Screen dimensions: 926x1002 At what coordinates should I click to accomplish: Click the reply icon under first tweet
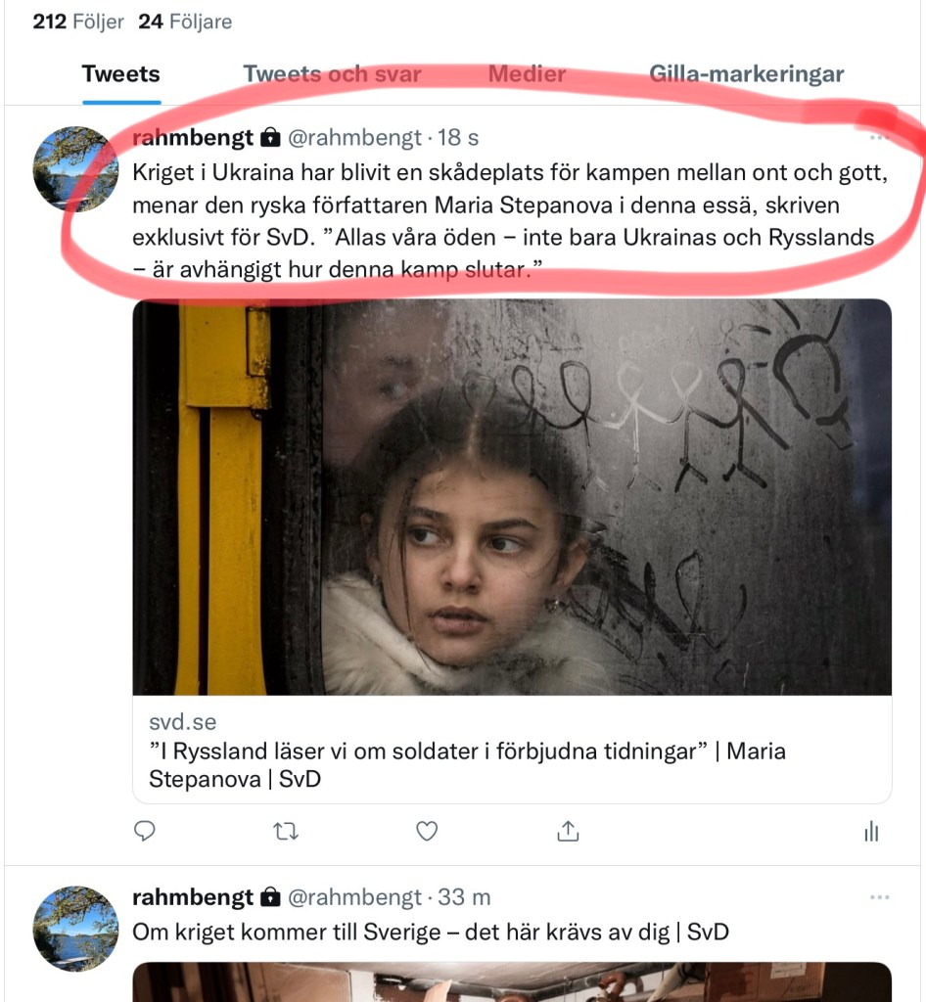pos(145,832)
